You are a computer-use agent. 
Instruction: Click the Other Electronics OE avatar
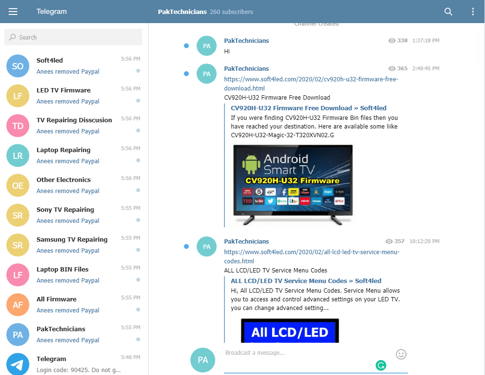(x=18, y=185)
